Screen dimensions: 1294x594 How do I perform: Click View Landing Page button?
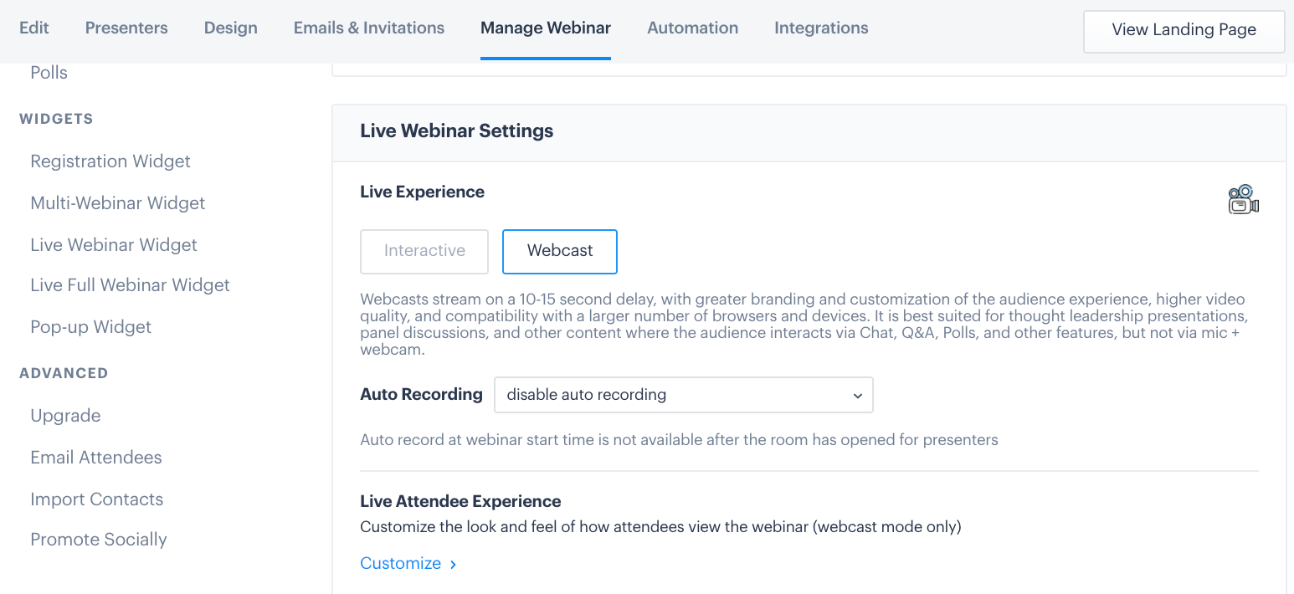coord(1184,30)
